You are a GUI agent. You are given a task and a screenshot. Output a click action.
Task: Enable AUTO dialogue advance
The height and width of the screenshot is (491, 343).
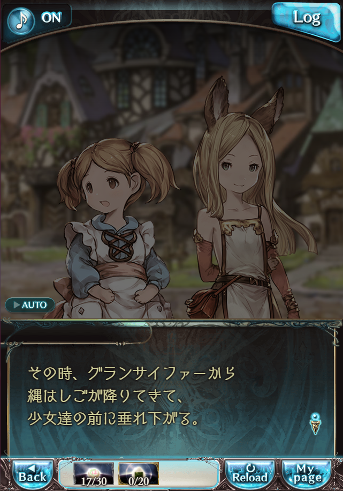[30, 304]
